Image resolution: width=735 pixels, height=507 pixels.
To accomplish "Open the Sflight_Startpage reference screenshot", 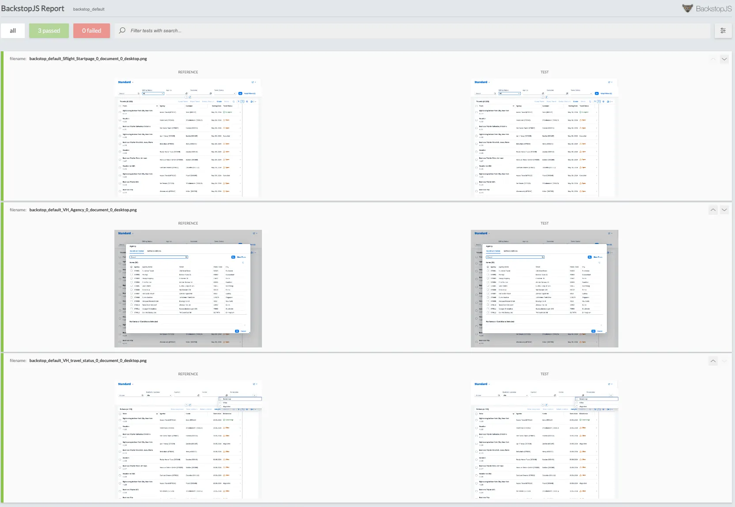I will coord(188,137).
